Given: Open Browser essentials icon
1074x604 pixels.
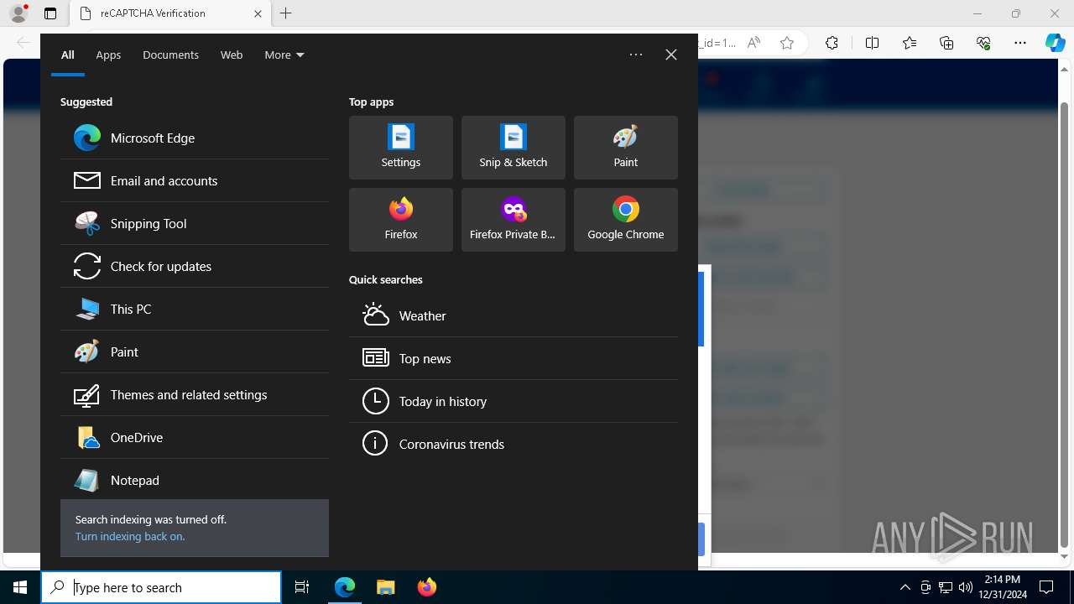Looking at the screenshot, I should click(x=983, y=43).
